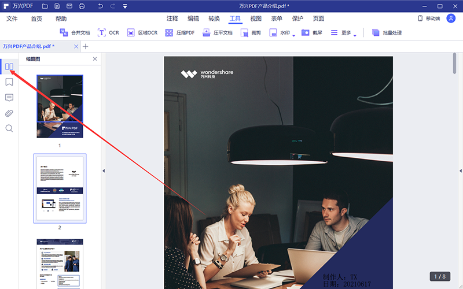The width and height of the screenshot is (463, 289).
Task: Click the 压平文档 flatten tool
Action: click(218, 32)
